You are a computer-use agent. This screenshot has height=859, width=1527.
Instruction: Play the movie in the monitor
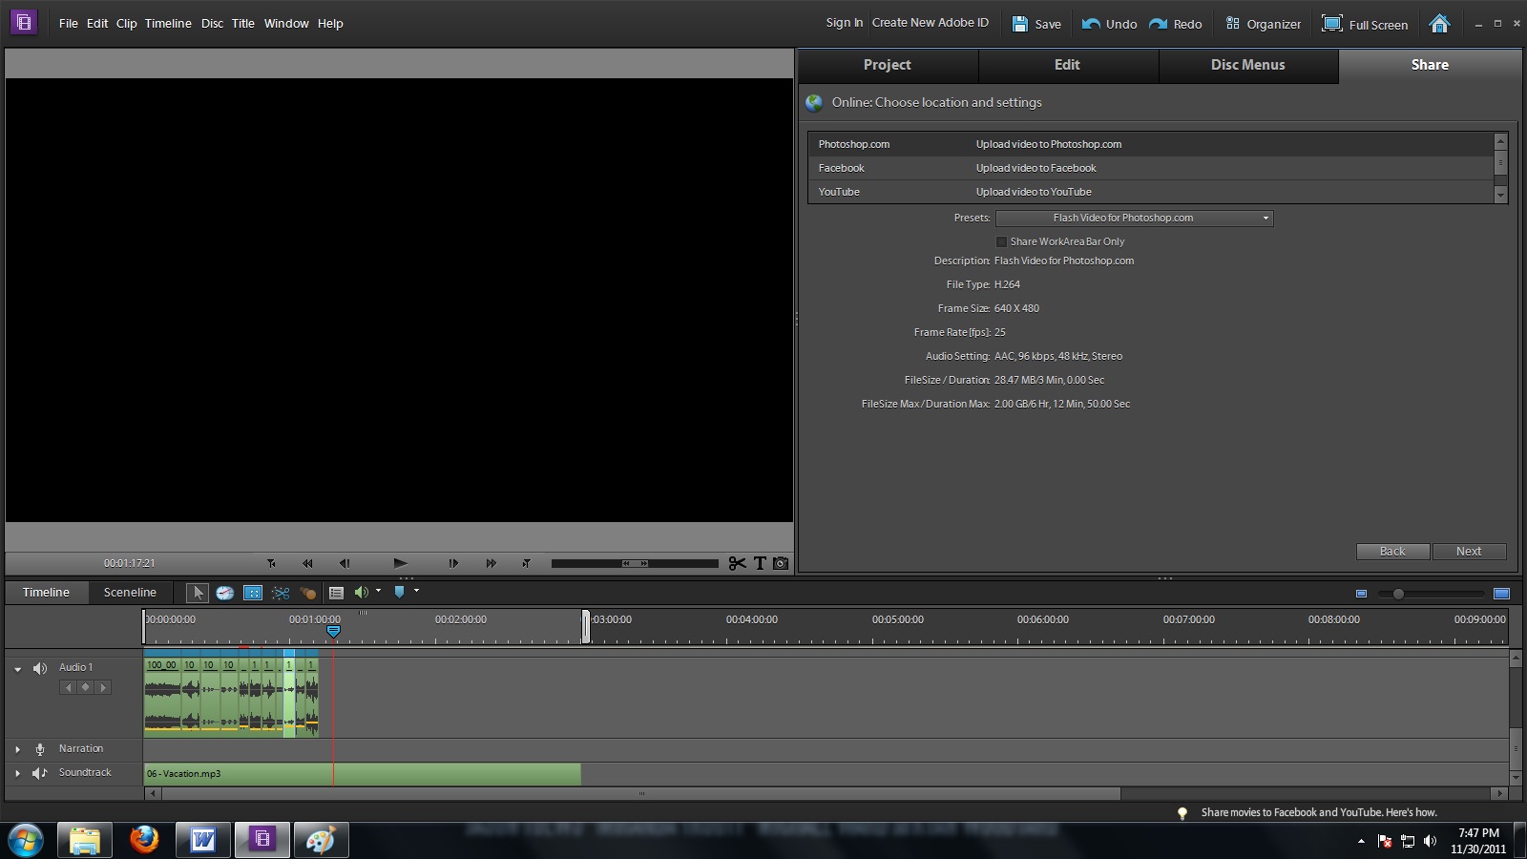point(400,563)
